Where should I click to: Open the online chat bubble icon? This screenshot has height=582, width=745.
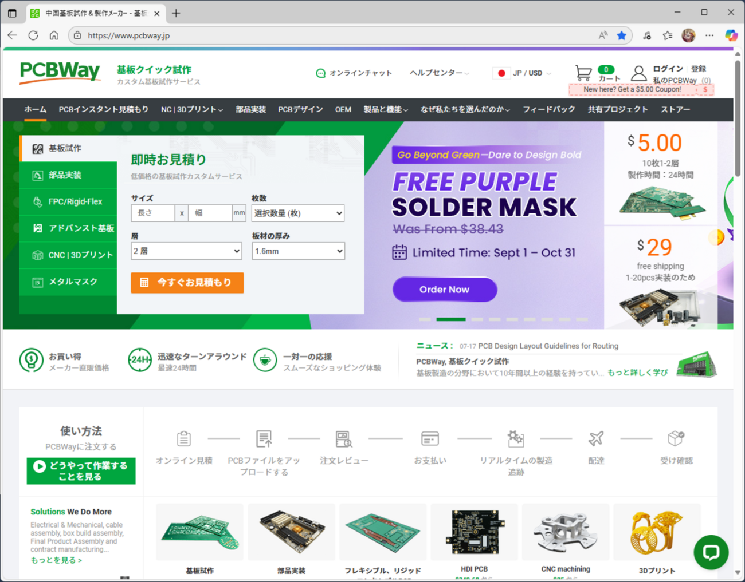click(x=320, y=73)
